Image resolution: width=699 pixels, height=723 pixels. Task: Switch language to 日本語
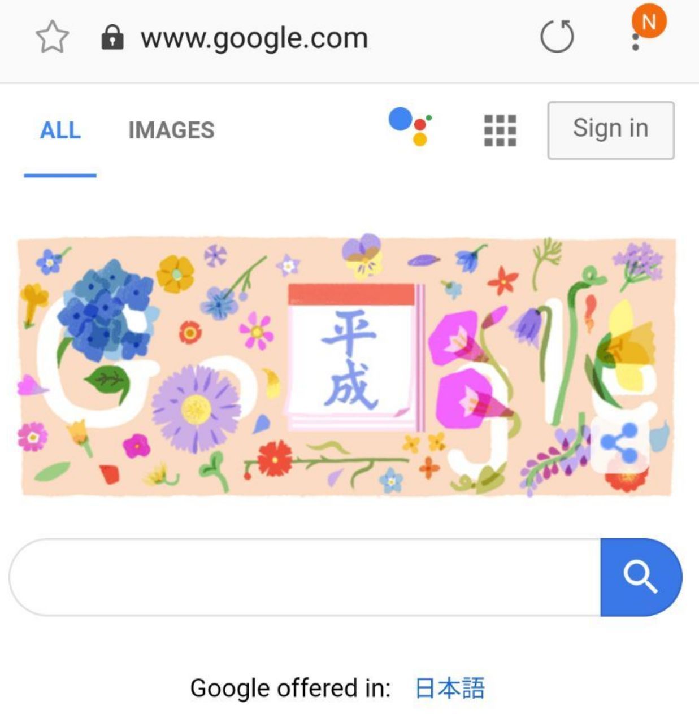coord(450,688)
